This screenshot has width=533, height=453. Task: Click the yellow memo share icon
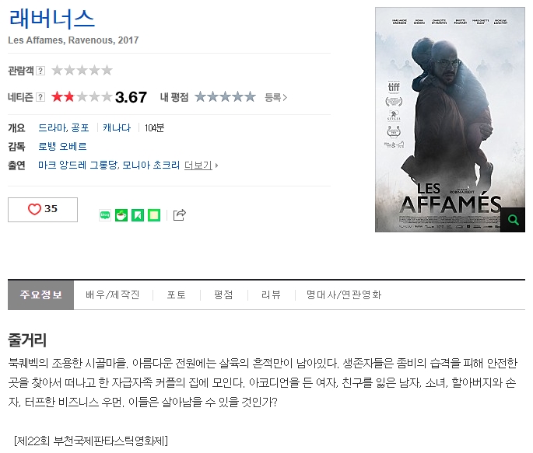(154, 215)
